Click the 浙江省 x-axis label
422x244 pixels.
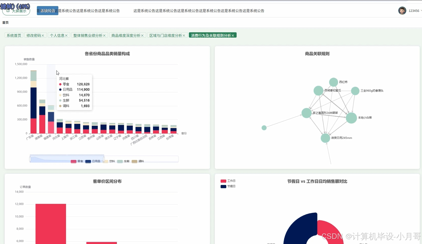click(74, 137)
